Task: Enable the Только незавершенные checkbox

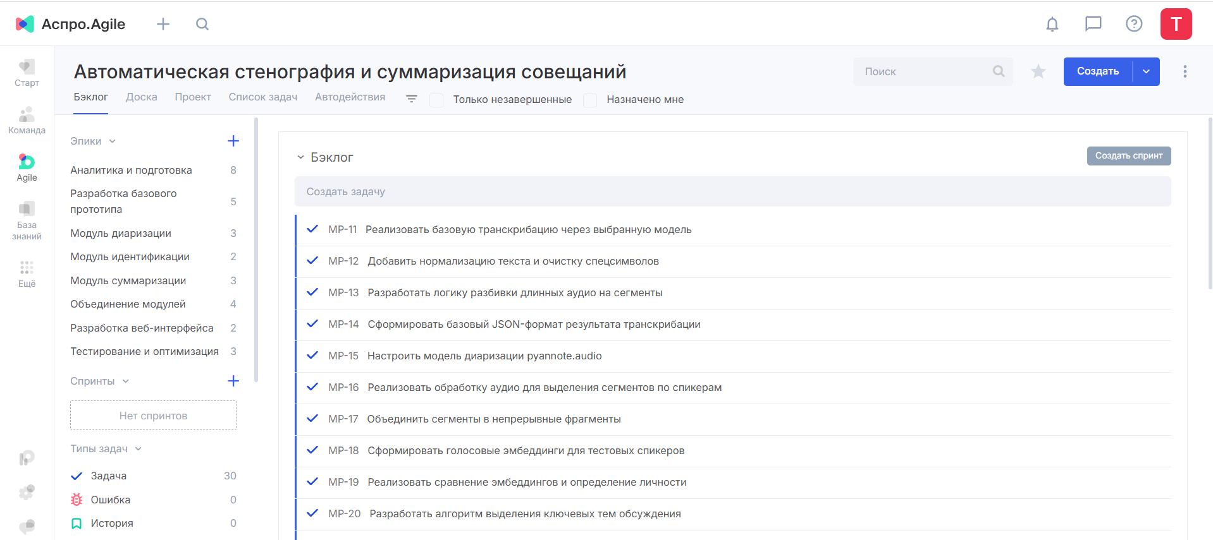Action: (436, 100)
